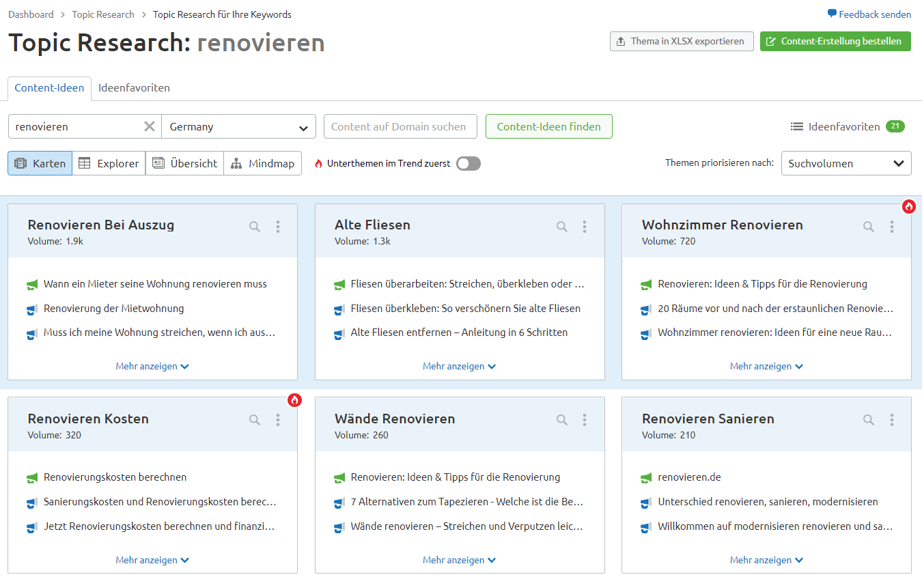This screenshot has width=922, height=579.
Task: Click trending flame badge on Wohnzimmer Renovieren card
Action: [908, 206]
